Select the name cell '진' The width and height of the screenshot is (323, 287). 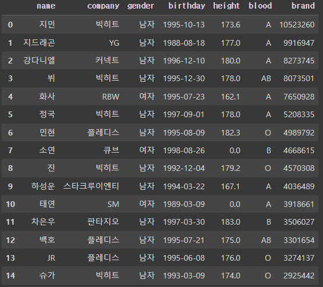coord(51,168)
